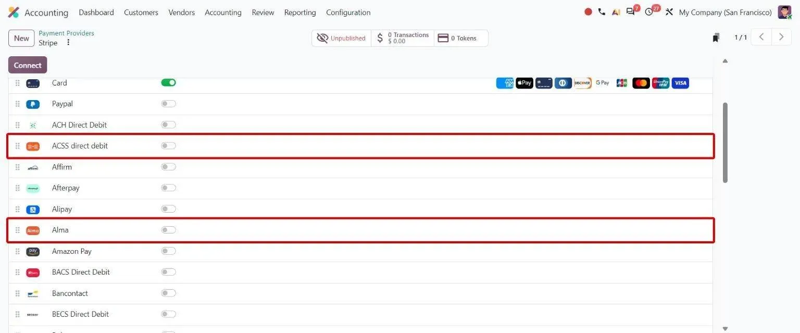Click the New button

[21, 38]
